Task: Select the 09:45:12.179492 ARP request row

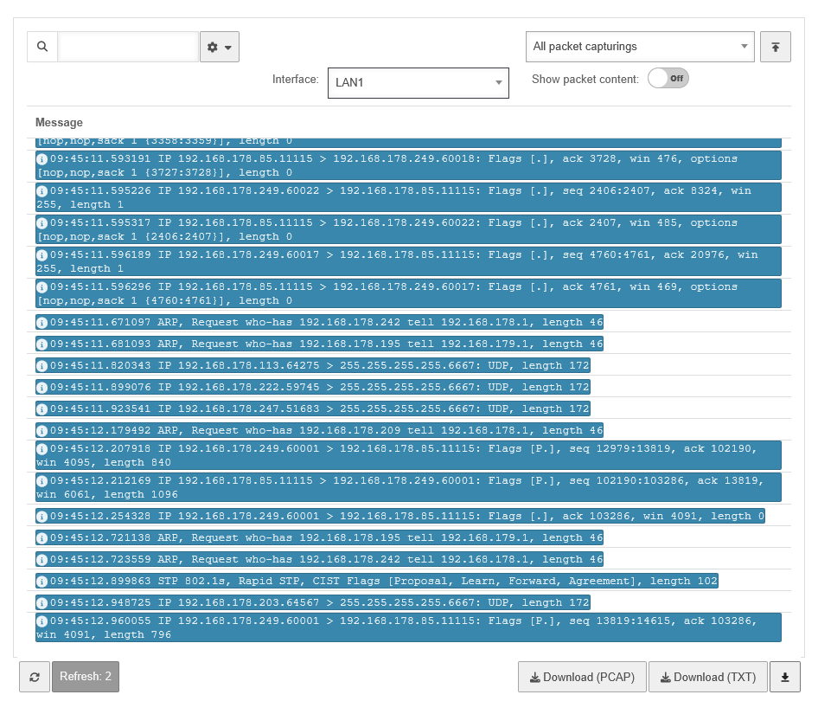Action: [320, 430]
